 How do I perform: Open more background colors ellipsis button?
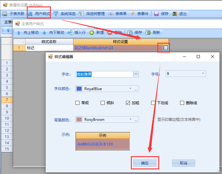136,120
